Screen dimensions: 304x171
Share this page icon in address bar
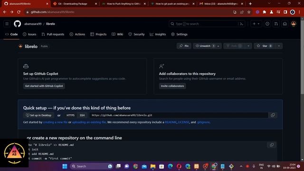(242, 12)
